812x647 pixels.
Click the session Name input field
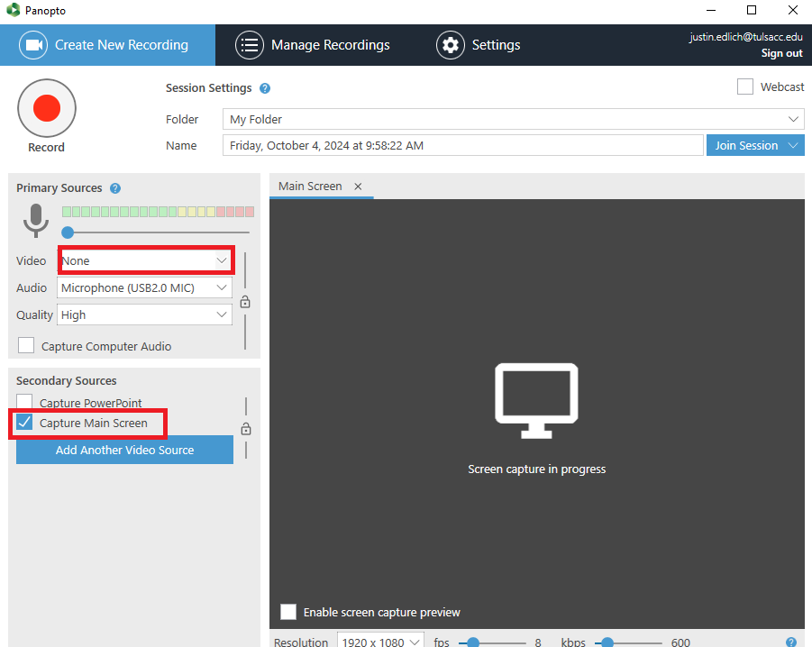pos(463,145)
